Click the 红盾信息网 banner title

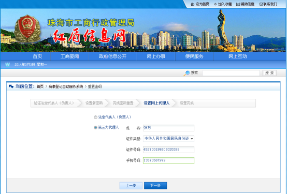(x=90, y=36)
